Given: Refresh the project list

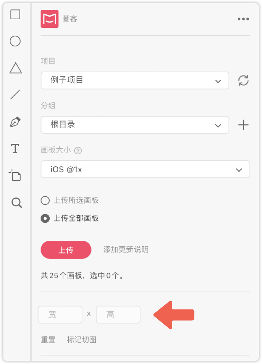Looking at the screenshot, I should pos(243,80).
